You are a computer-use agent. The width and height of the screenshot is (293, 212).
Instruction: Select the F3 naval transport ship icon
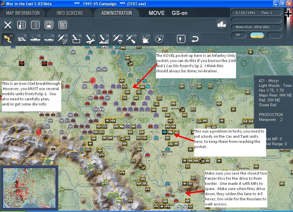pos(35,39)
